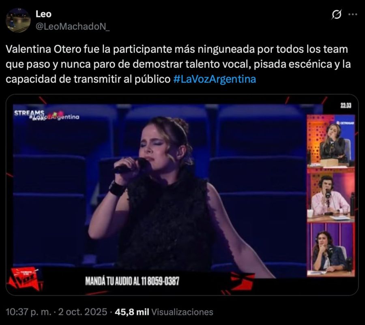Open the embedded singer image

tap(182, 195)
